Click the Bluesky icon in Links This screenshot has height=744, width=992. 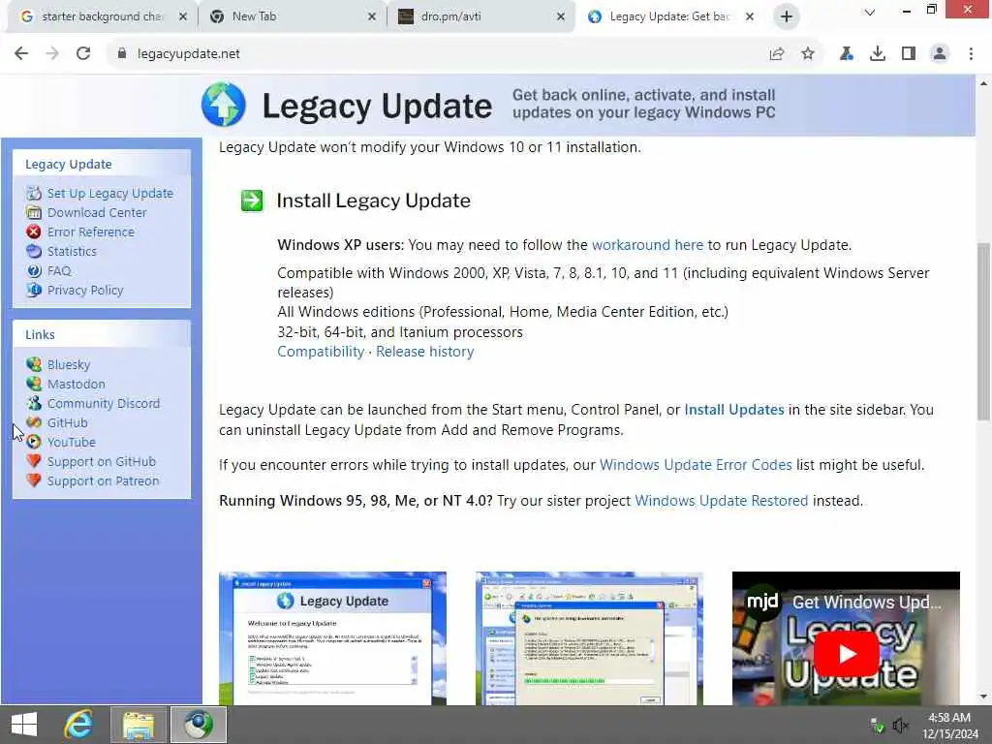tap(34, 364)
